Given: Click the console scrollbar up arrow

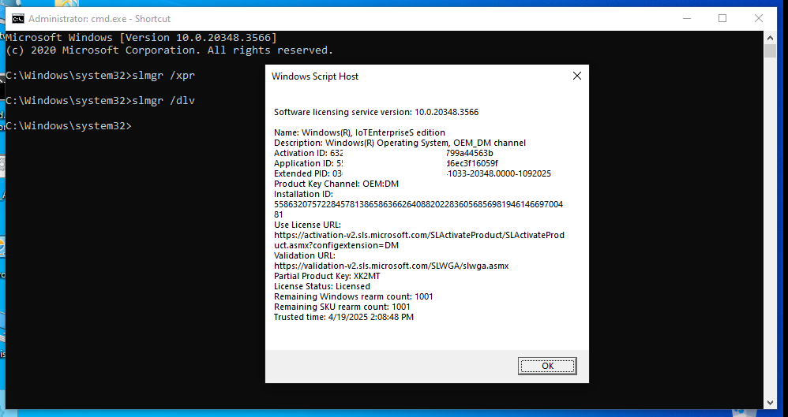Looking at the screenshot, I should pos(770,37).
